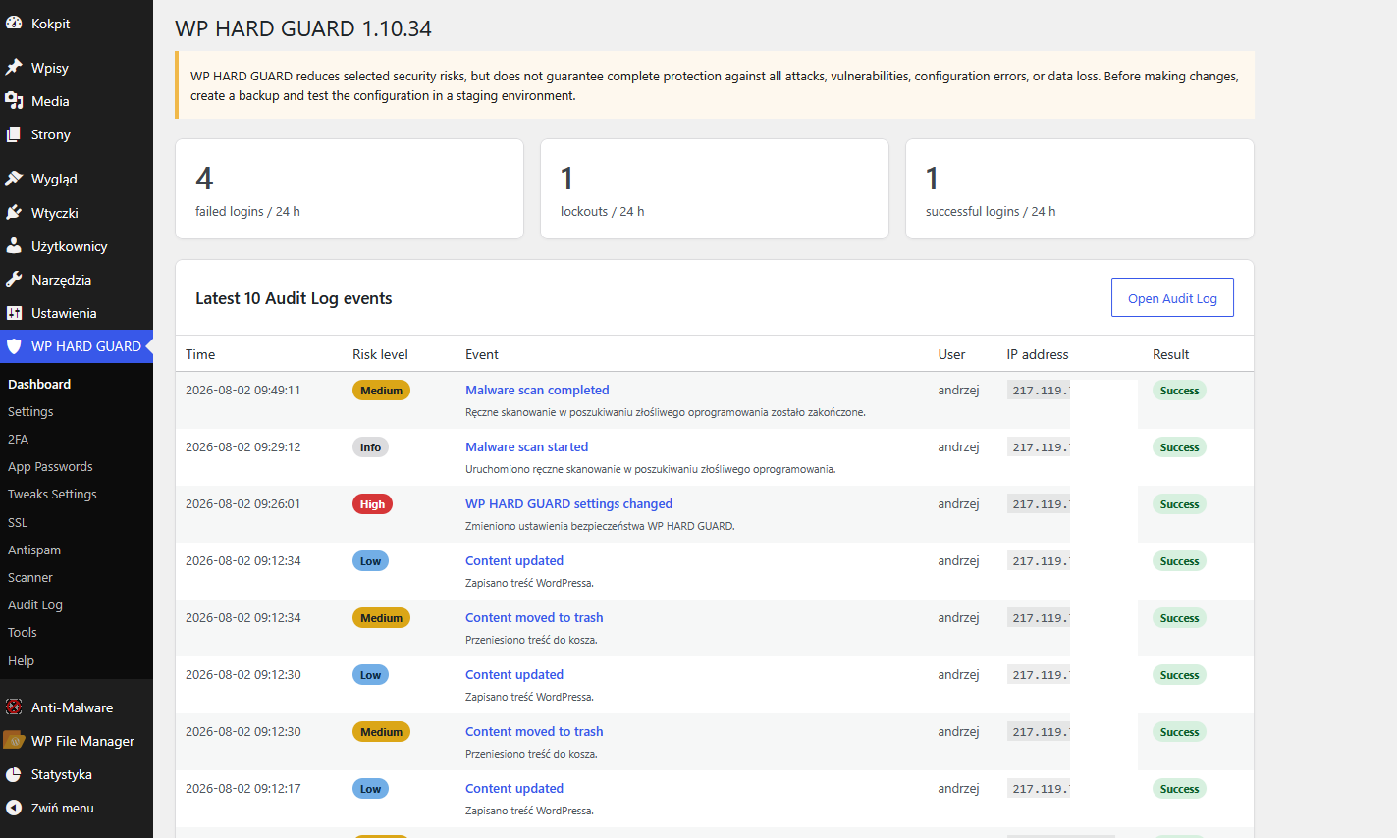Open the Statystyka menu item
This screenshot has height=838, width=1397.
click(x=77, y=774)
